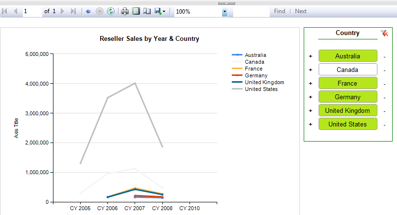397x215 pixels.
Task: Click minus sign beside United States
Action: (384, 125)
